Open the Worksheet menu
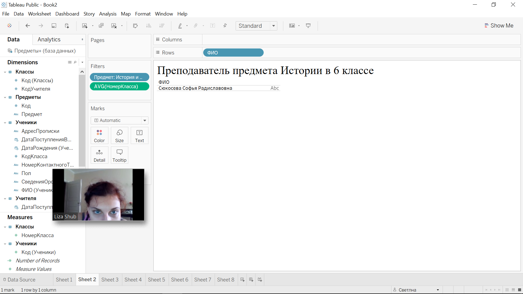 tap(39, 14)
